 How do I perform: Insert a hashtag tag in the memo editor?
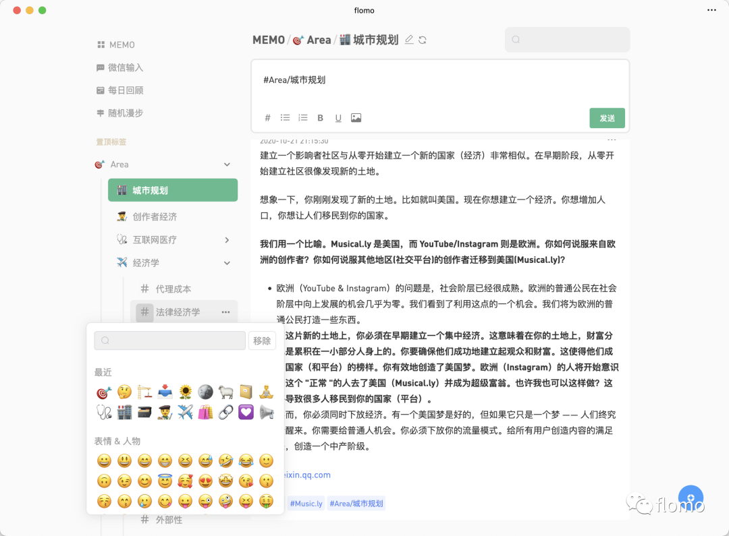(267, 118)
